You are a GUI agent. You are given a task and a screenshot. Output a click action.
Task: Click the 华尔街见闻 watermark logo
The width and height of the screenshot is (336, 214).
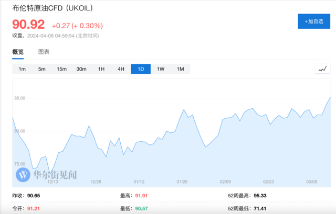point(46,174)
